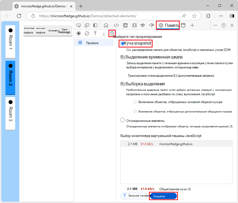This screenshot has height=203, width=238.
Task: Open the Performance gauge icon
Action: [x=152, y=25]
